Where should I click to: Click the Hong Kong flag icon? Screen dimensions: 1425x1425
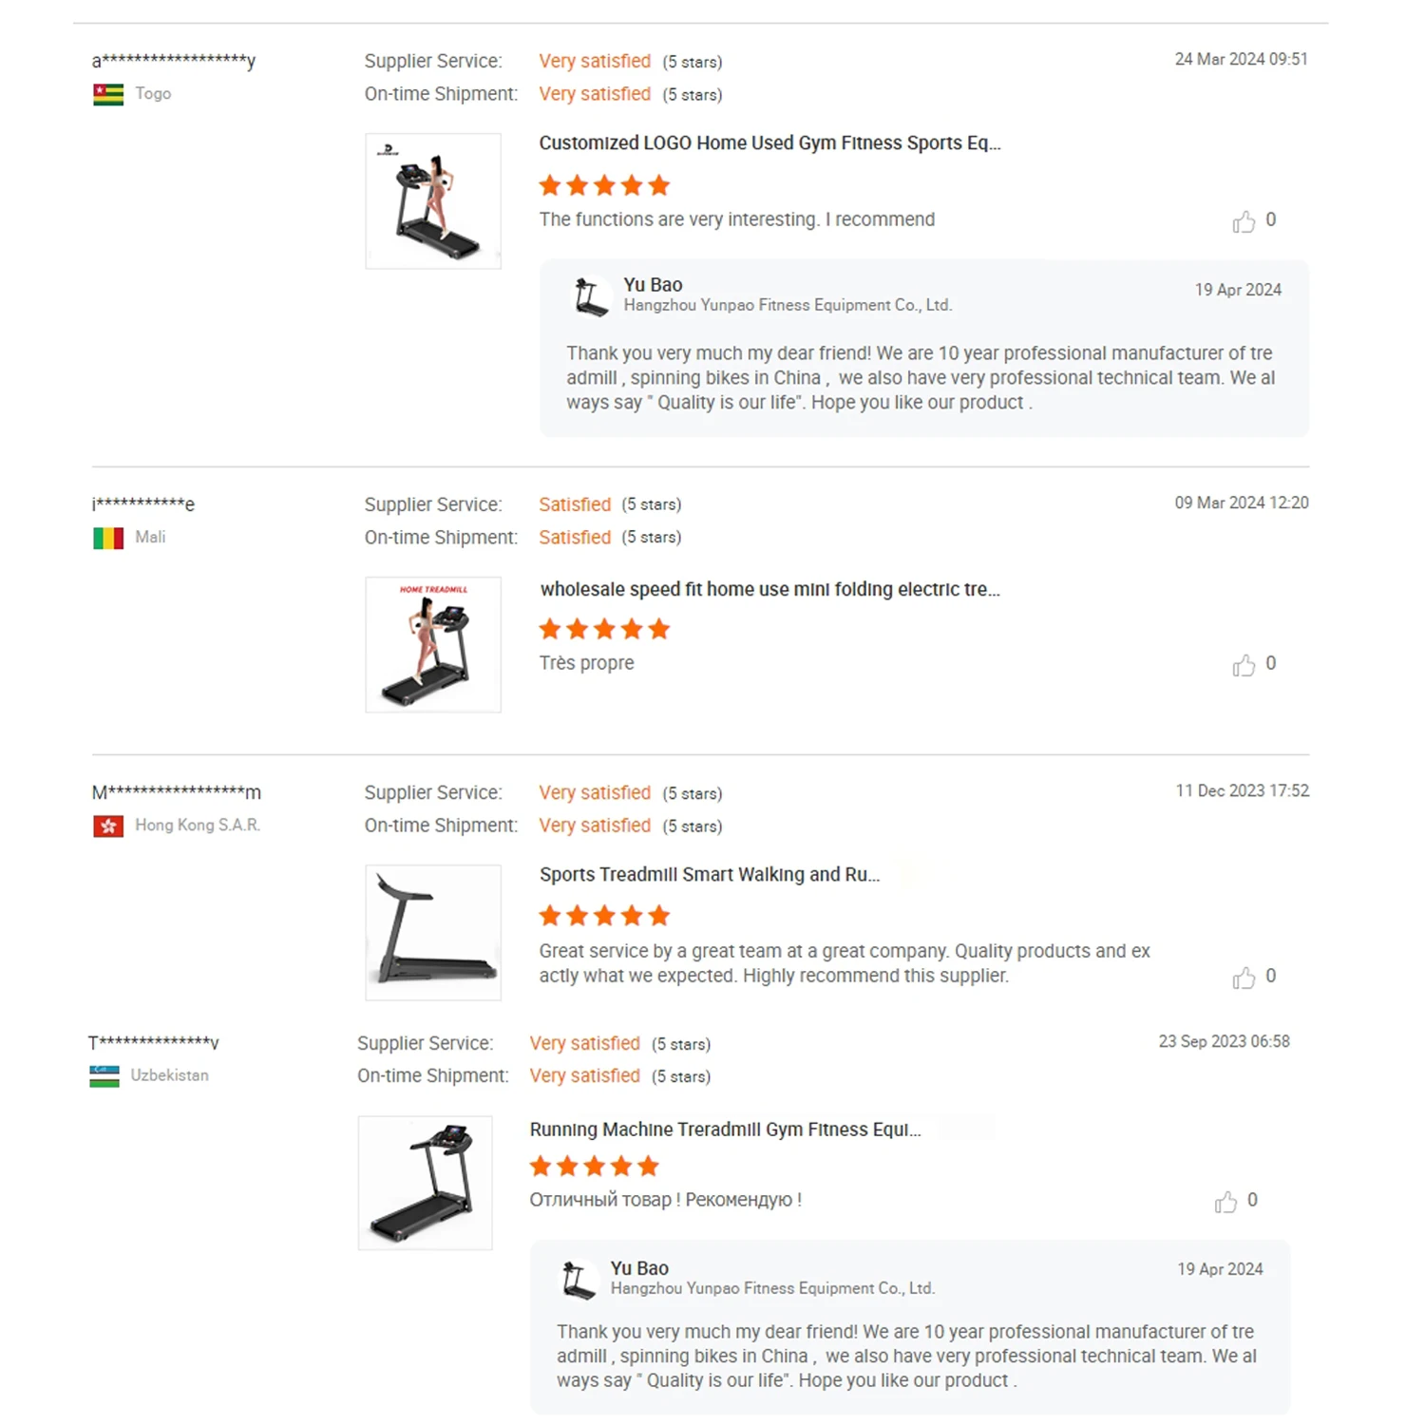pos(108,826)
